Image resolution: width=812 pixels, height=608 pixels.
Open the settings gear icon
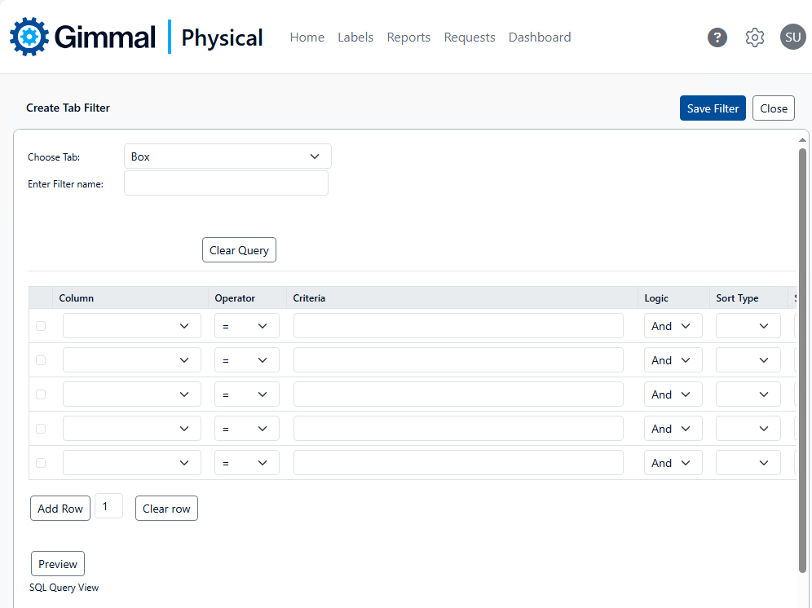click(755, 37)
